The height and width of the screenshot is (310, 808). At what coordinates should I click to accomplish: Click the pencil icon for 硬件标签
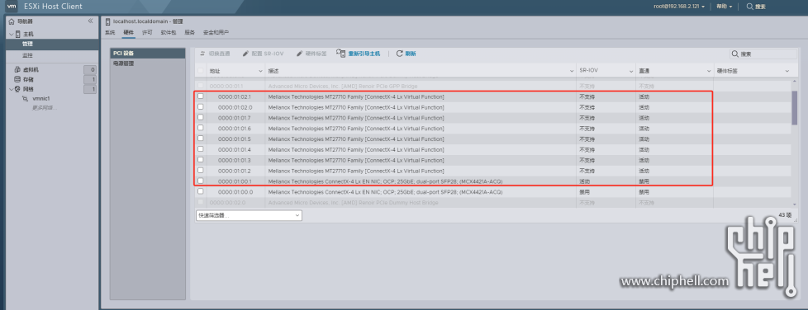coord(299,54)
